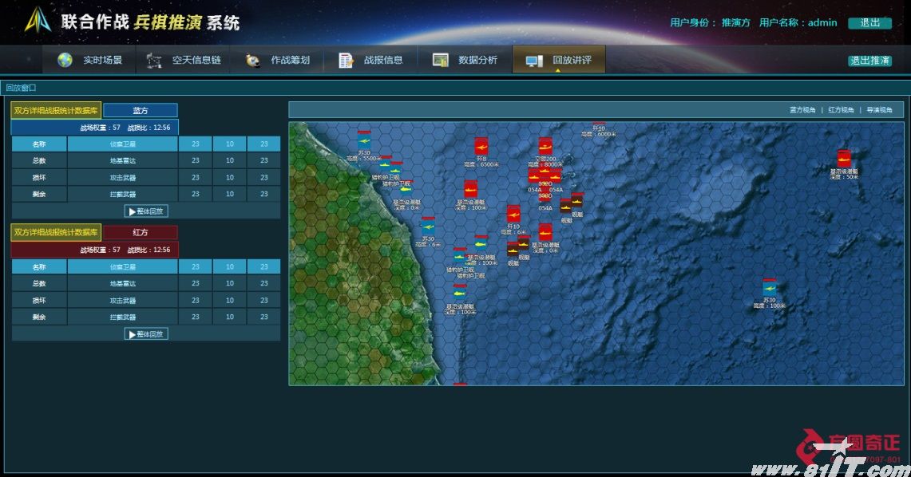
Task: Switch map to 蓝方视角
Action: click(802, 110)
